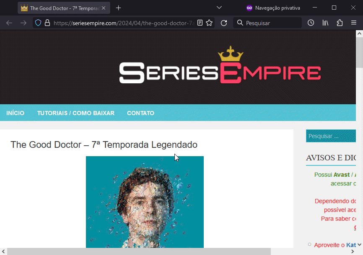Open extensions puzzle piece icon

tap(340, 23)
